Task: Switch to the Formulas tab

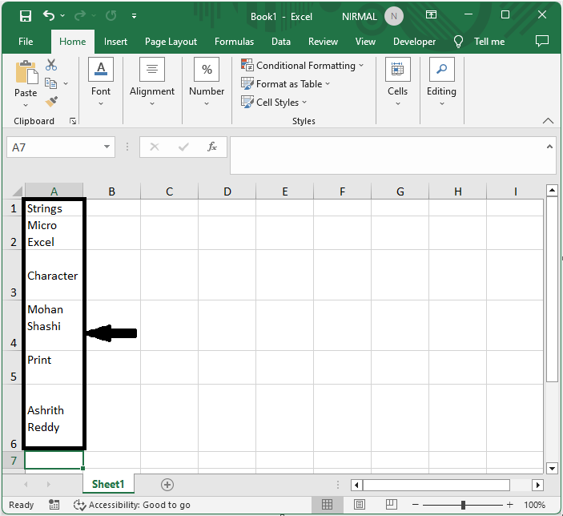Action: point(234,42)
